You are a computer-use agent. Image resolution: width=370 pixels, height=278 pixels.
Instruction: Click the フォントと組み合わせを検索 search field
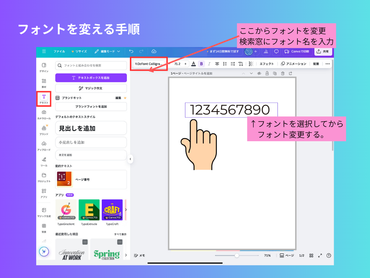(x=91, y=65)
